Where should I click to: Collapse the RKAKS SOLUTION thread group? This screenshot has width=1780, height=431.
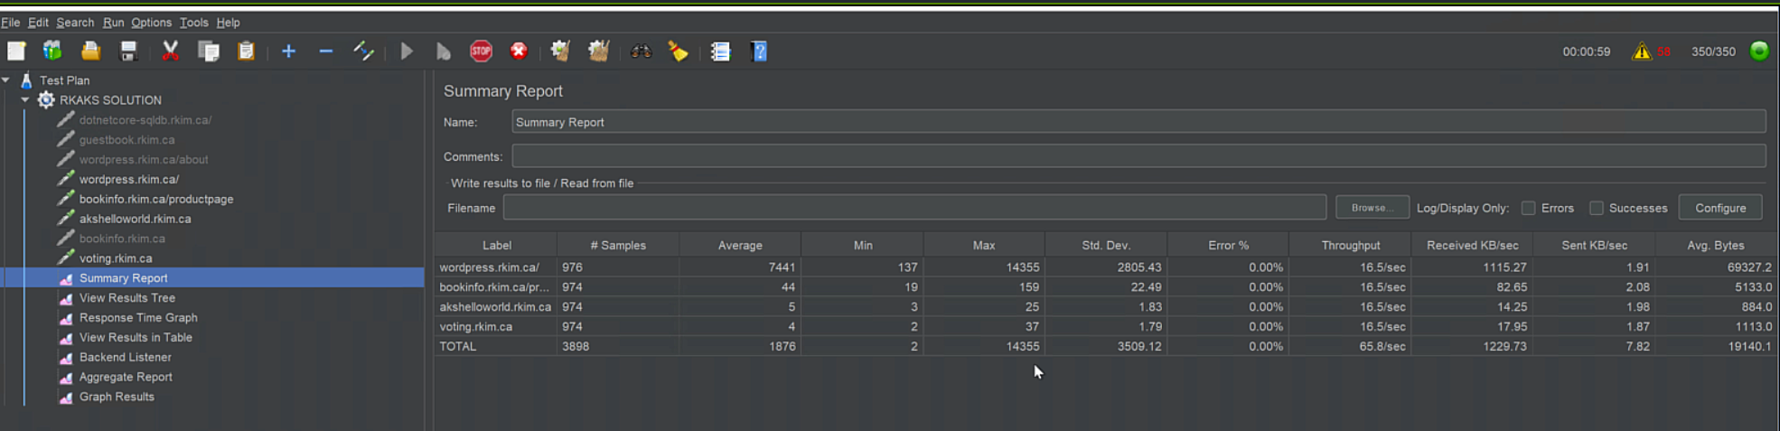coord(25,100)
